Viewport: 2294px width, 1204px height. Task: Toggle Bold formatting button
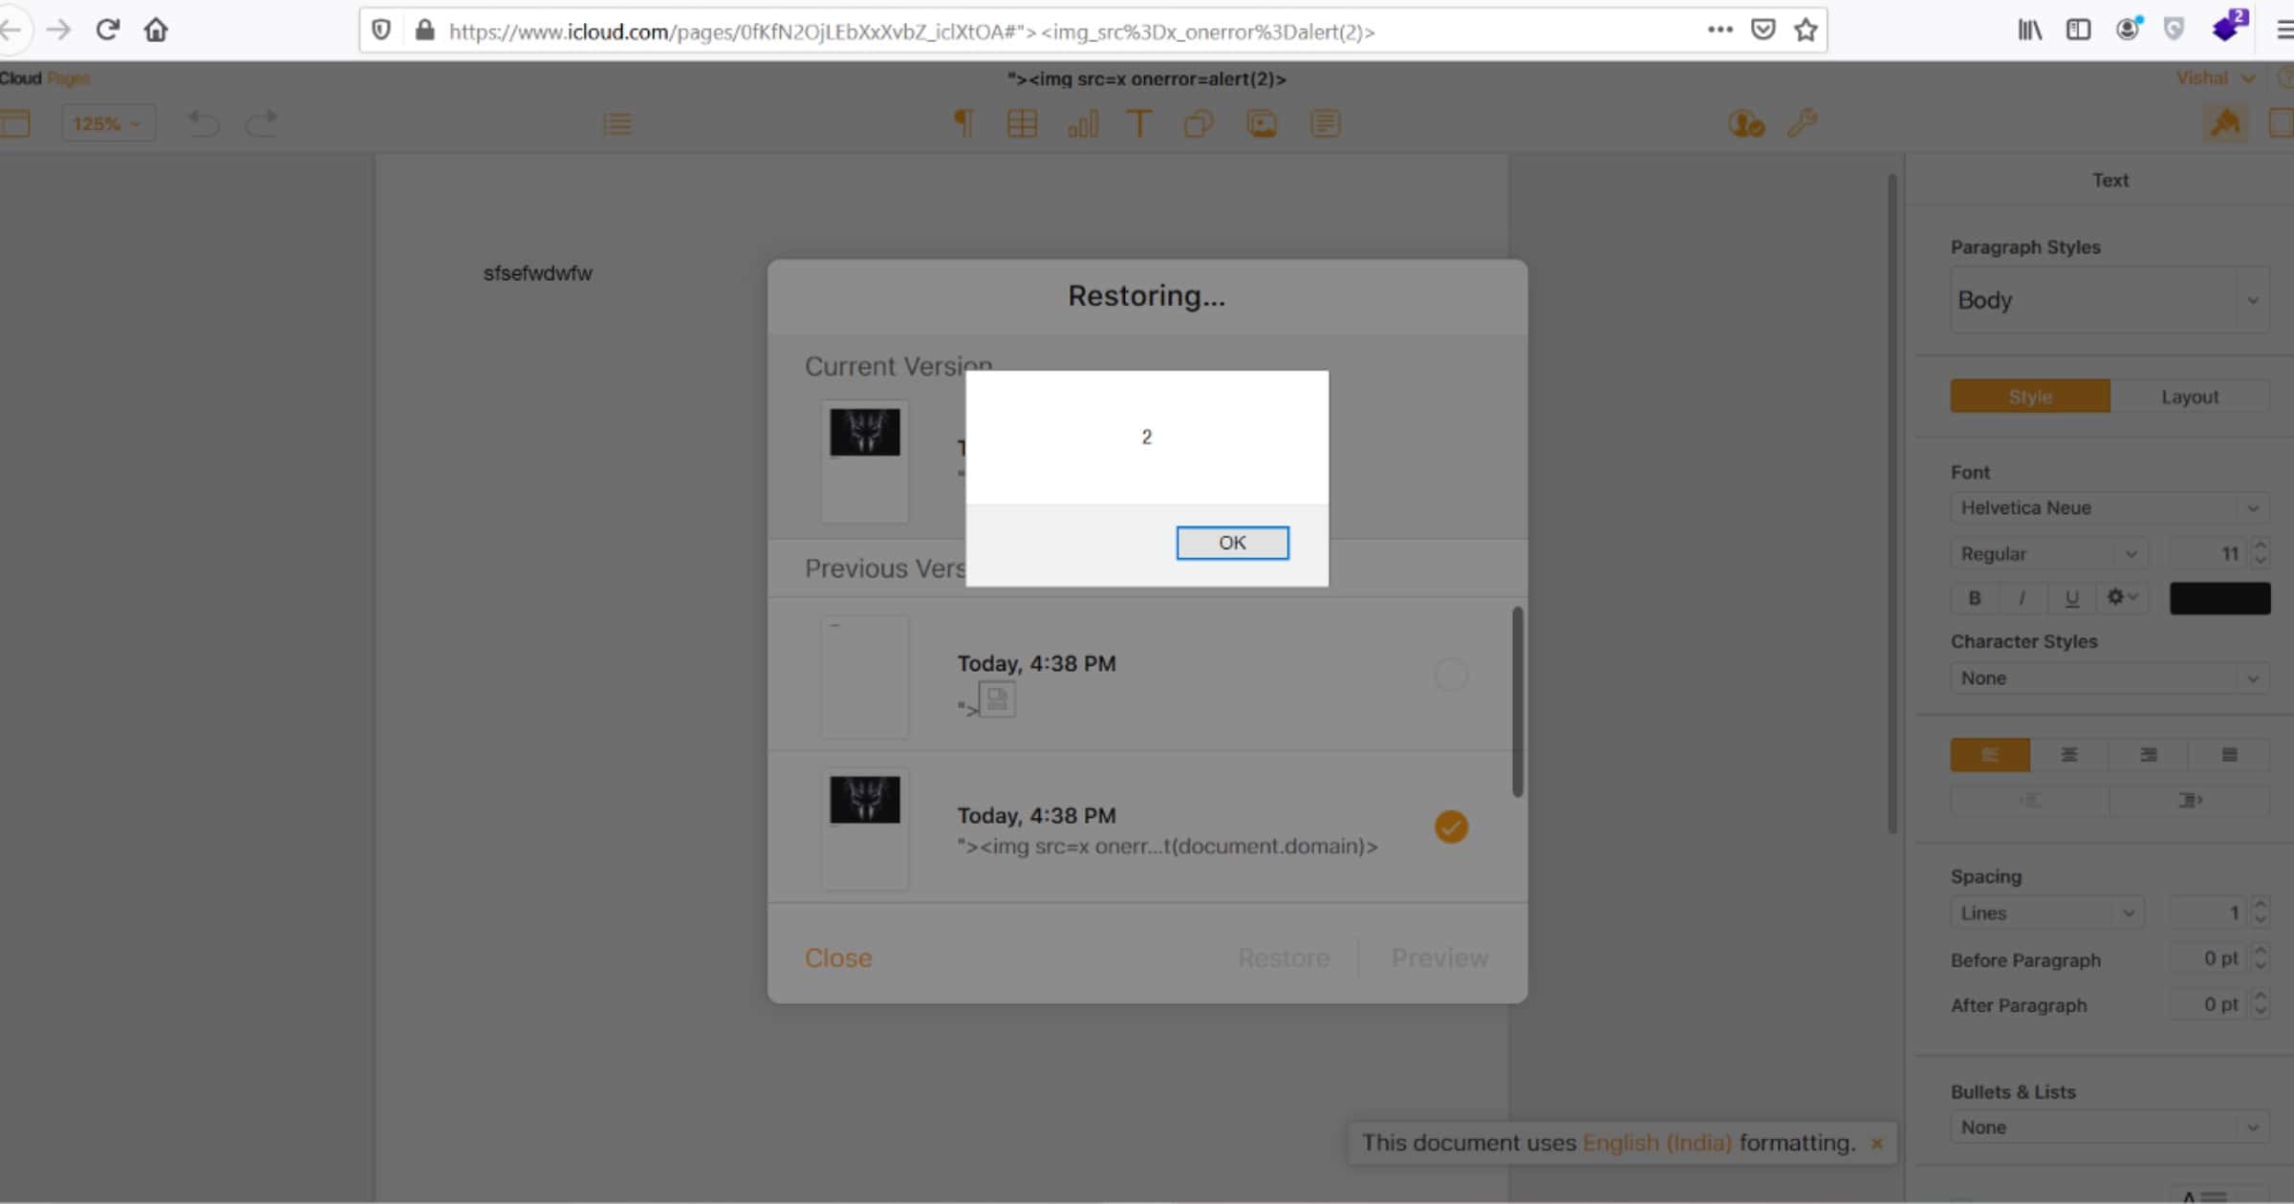[x=1975, y=598]
